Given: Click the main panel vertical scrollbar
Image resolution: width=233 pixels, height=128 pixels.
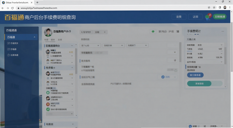Looking at the screenshot, I should pyautogui.click(x=180, y=52).
